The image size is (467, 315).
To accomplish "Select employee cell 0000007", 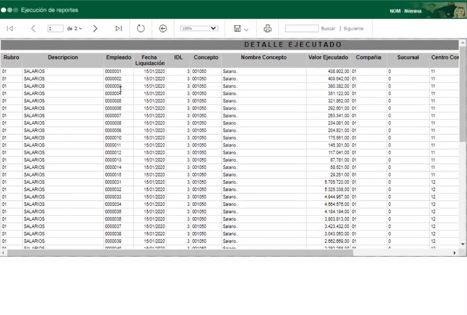I will 113,115.
